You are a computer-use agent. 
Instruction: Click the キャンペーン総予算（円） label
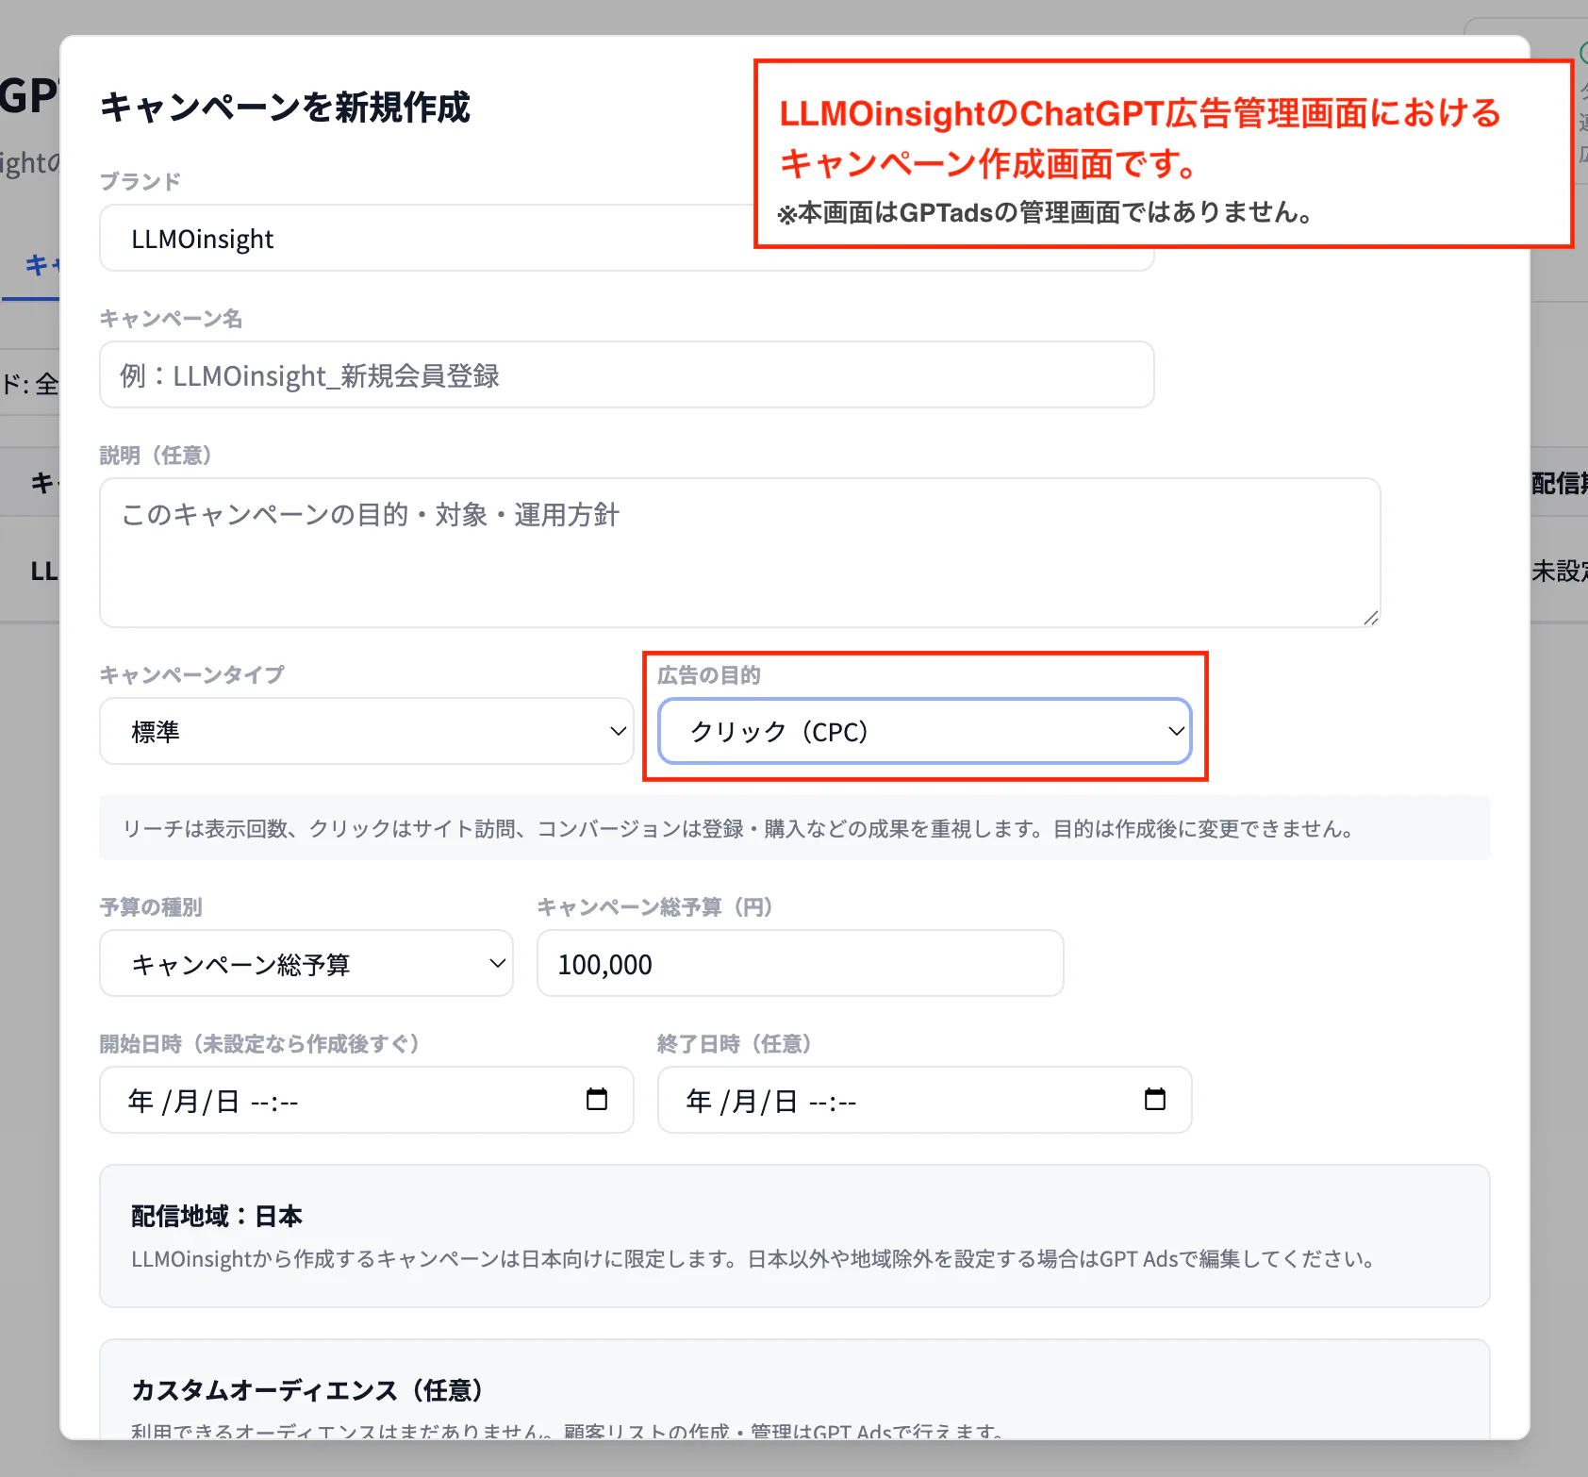(655, 906)
